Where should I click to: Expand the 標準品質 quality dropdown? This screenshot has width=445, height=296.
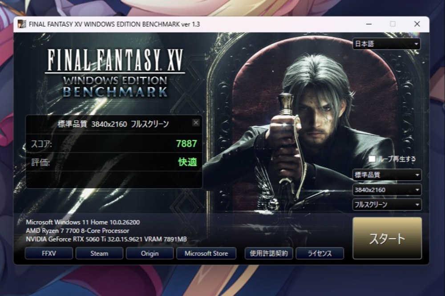tap(387, 174)
